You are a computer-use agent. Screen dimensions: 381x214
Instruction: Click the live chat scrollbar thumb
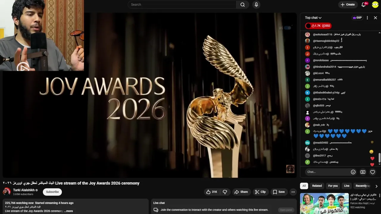379,158
